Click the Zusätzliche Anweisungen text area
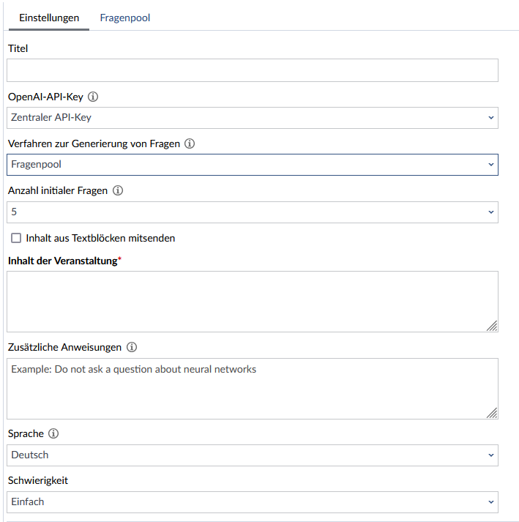519x522 pixels. (253, 389)
